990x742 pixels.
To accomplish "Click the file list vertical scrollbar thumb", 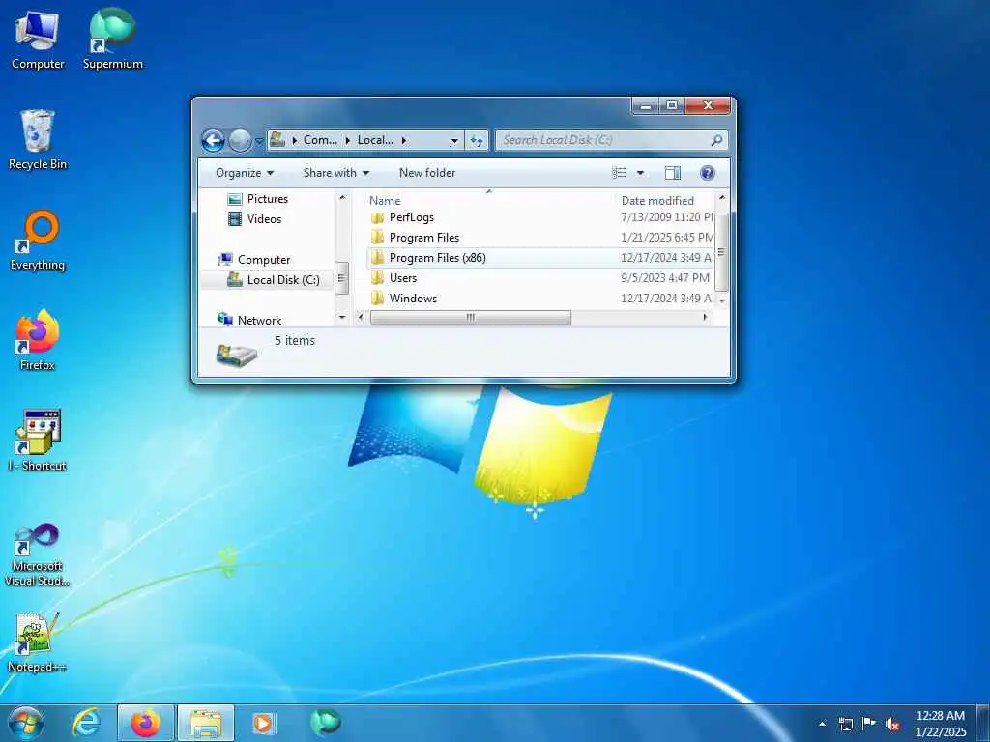I will pyautogui.click(x=721, y=252).
